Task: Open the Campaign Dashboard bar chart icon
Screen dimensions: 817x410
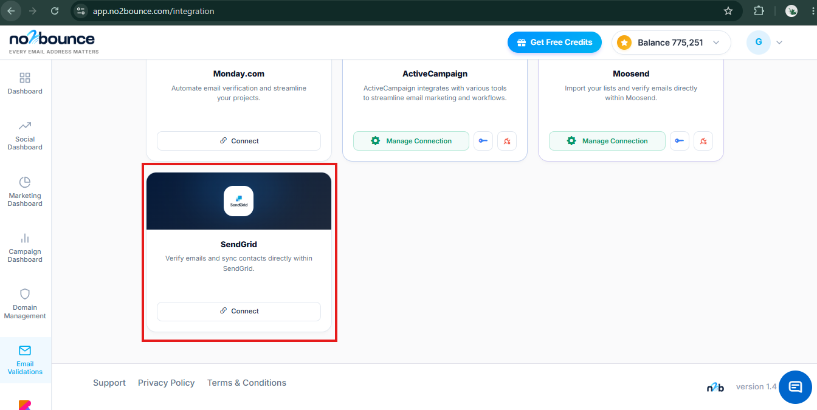Action: click(x=25, y=238)
